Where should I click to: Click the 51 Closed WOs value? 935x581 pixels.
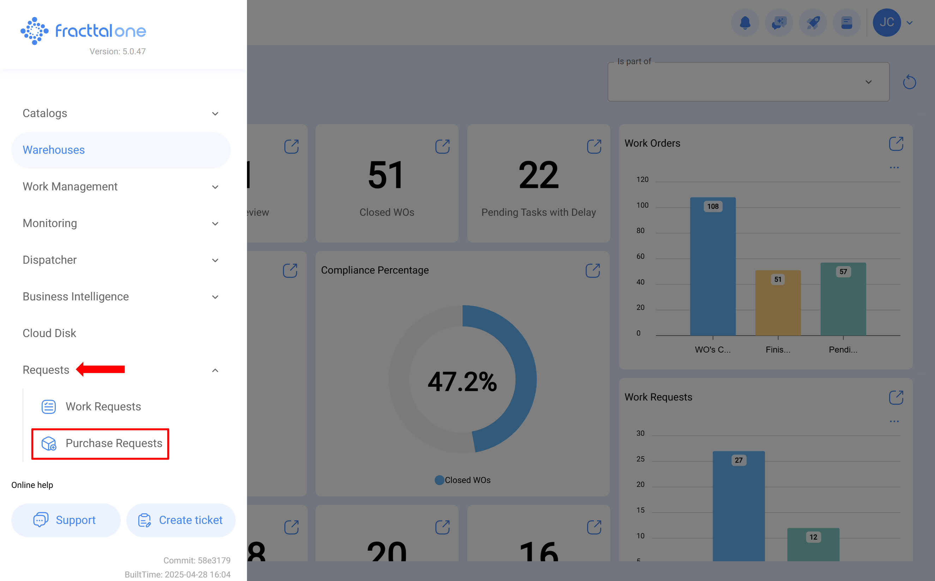(x=386, y=176)
